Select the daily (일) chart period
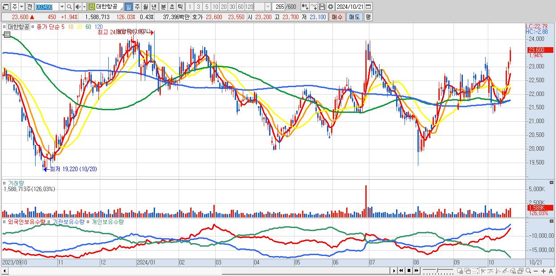The width and height of the screenshot is (556, 276). click(x=128, y=7)
